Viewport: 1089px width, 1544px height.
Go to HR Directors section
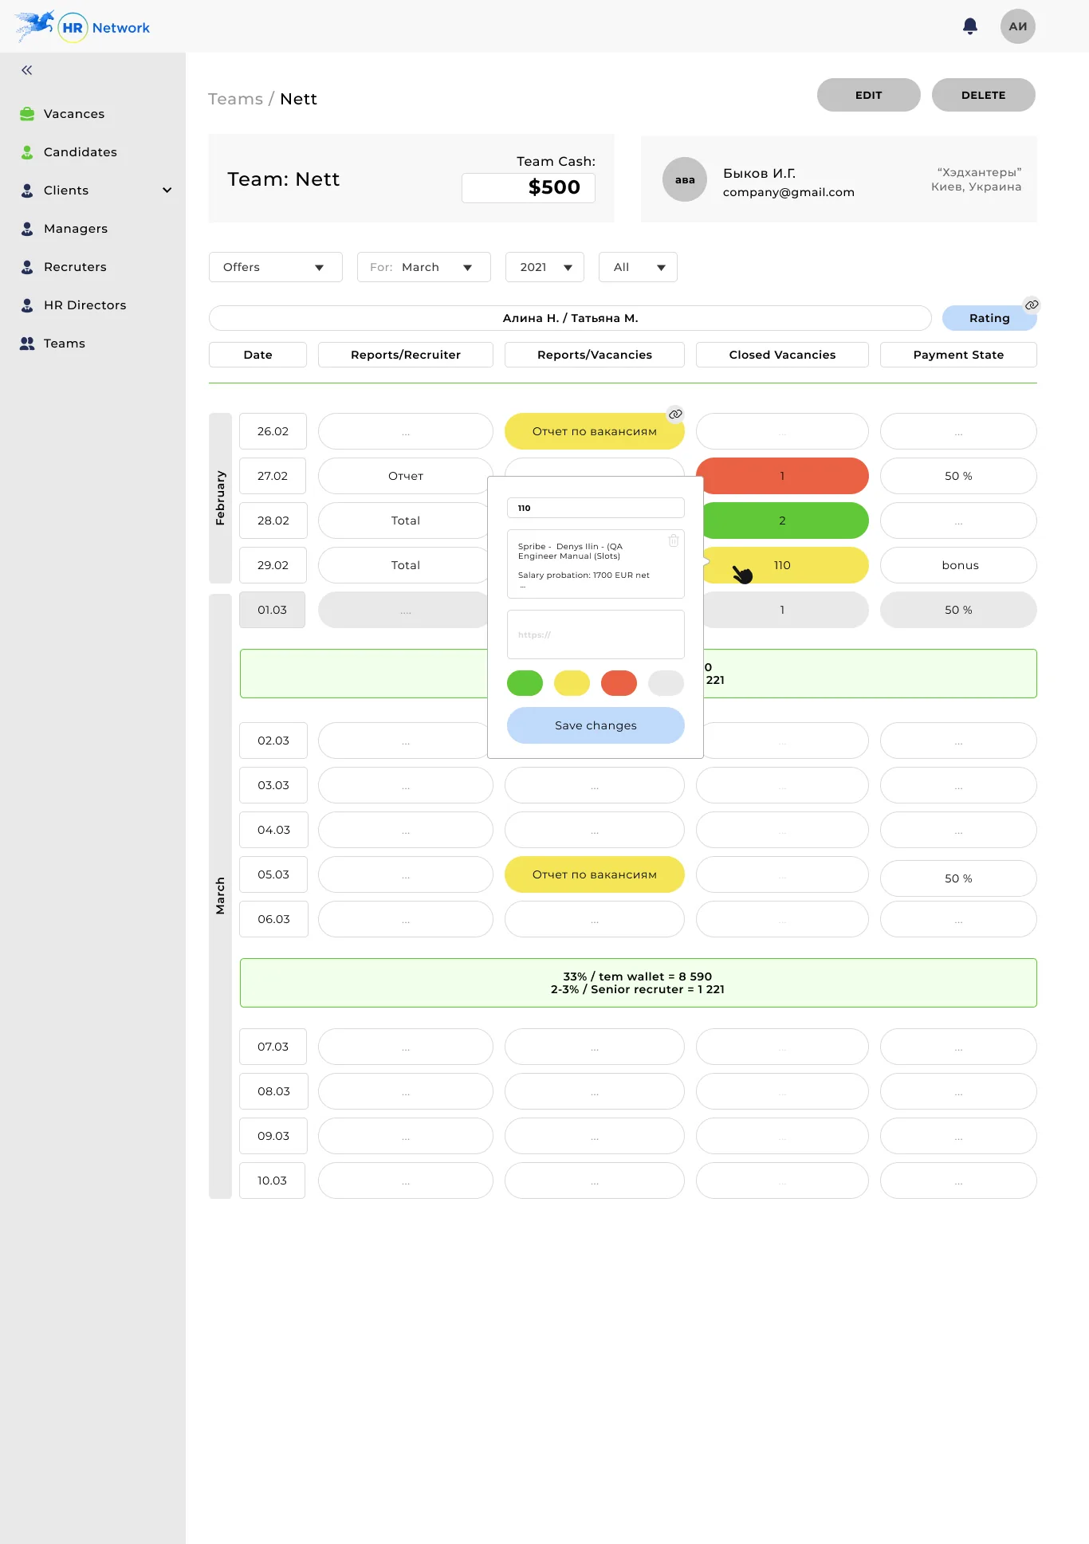pyautogui.click(x=85, y=305)
